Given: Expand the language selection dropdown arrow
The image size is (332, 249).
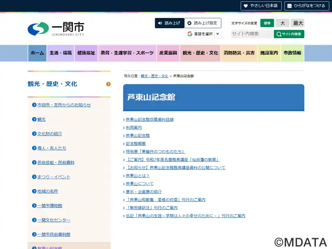Looking at the screenshot, I should tap(217, 34).
